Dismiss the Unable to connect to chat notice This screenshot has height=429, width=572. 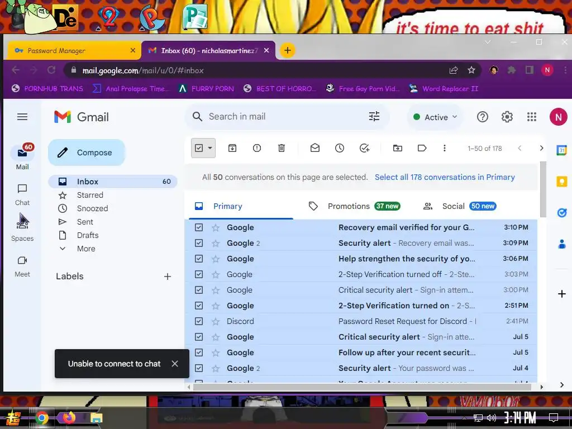tap(175, 364)
